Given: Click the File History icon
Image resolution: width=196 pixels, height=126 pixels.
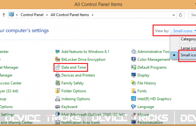Looking at the screenshot, I should coord(134,83).
